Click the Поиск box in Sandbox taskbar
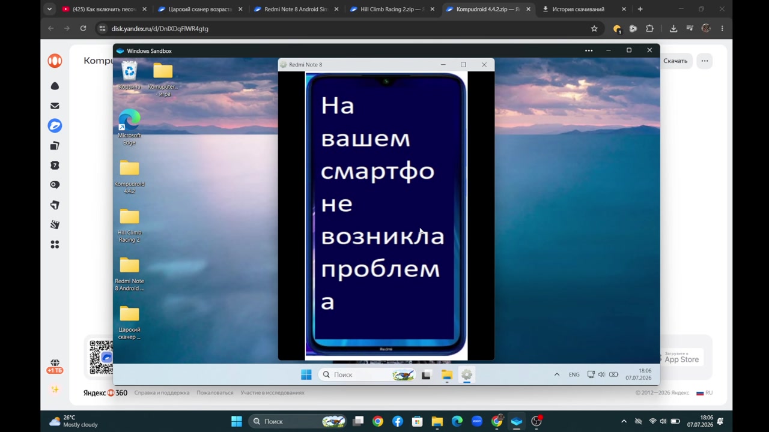The image size is (769, 432). (367, 374)
